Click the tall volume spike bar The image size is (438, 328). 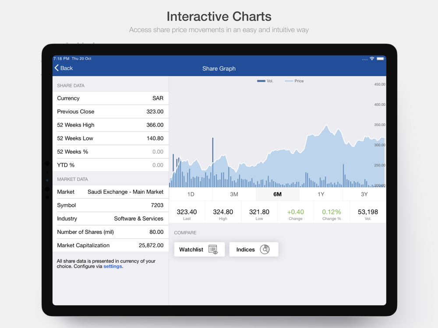[x=213, y=162]
